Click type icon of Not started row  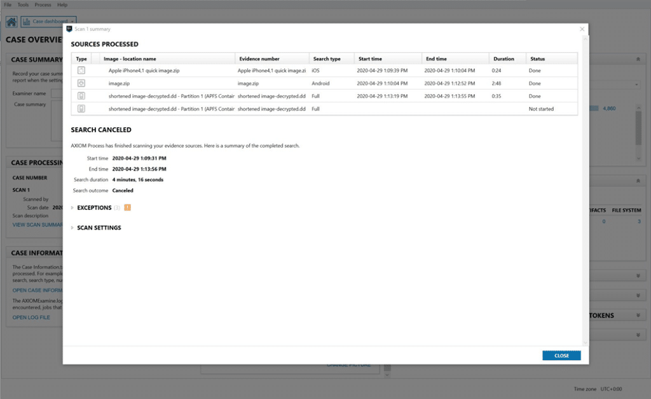(81, 109)
